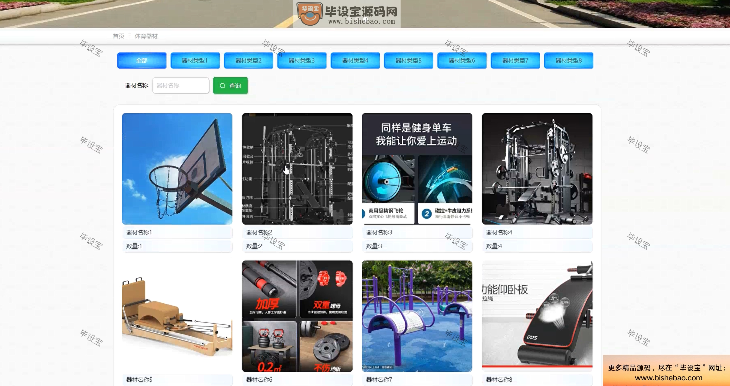Open the 器材名称2 gym rack image
The image size is (730, 386).
(x=297, y=169)
